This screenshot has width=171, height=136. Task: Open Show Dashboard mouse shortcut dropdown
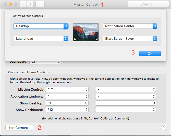tap(126, 110)
